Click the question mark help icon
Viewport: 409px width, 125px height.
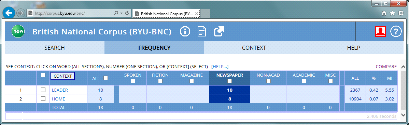[x=396, y=32]
